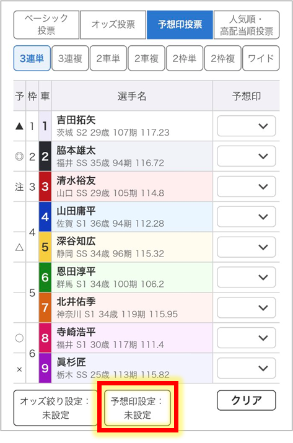Screen dimensions: 293x443
Task: Expand prediction mark dropdown for 深谷知広
Action: (247, 247)
